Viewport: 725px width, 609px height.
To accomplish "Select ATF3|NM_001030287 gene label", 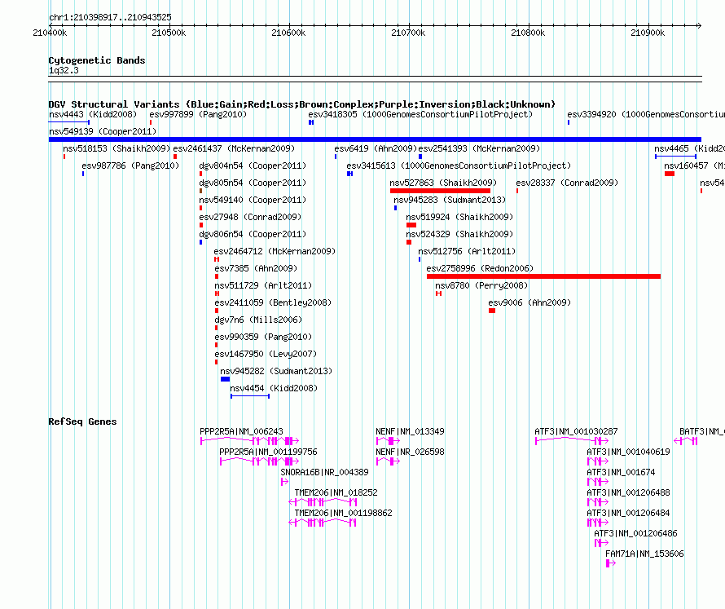I will [576, 431].
